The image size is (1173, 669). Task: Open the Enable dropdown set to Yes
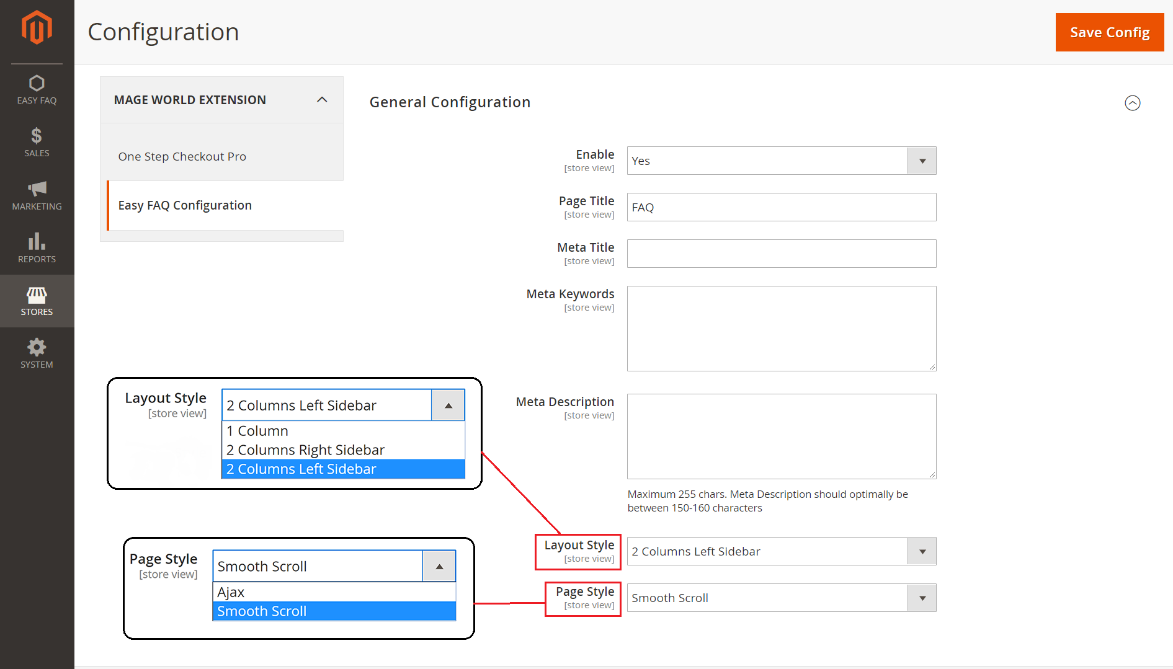(782, 161)
